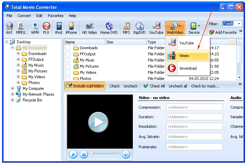
Task: Select the AVI conversion format icon
Action: [9, 28]
